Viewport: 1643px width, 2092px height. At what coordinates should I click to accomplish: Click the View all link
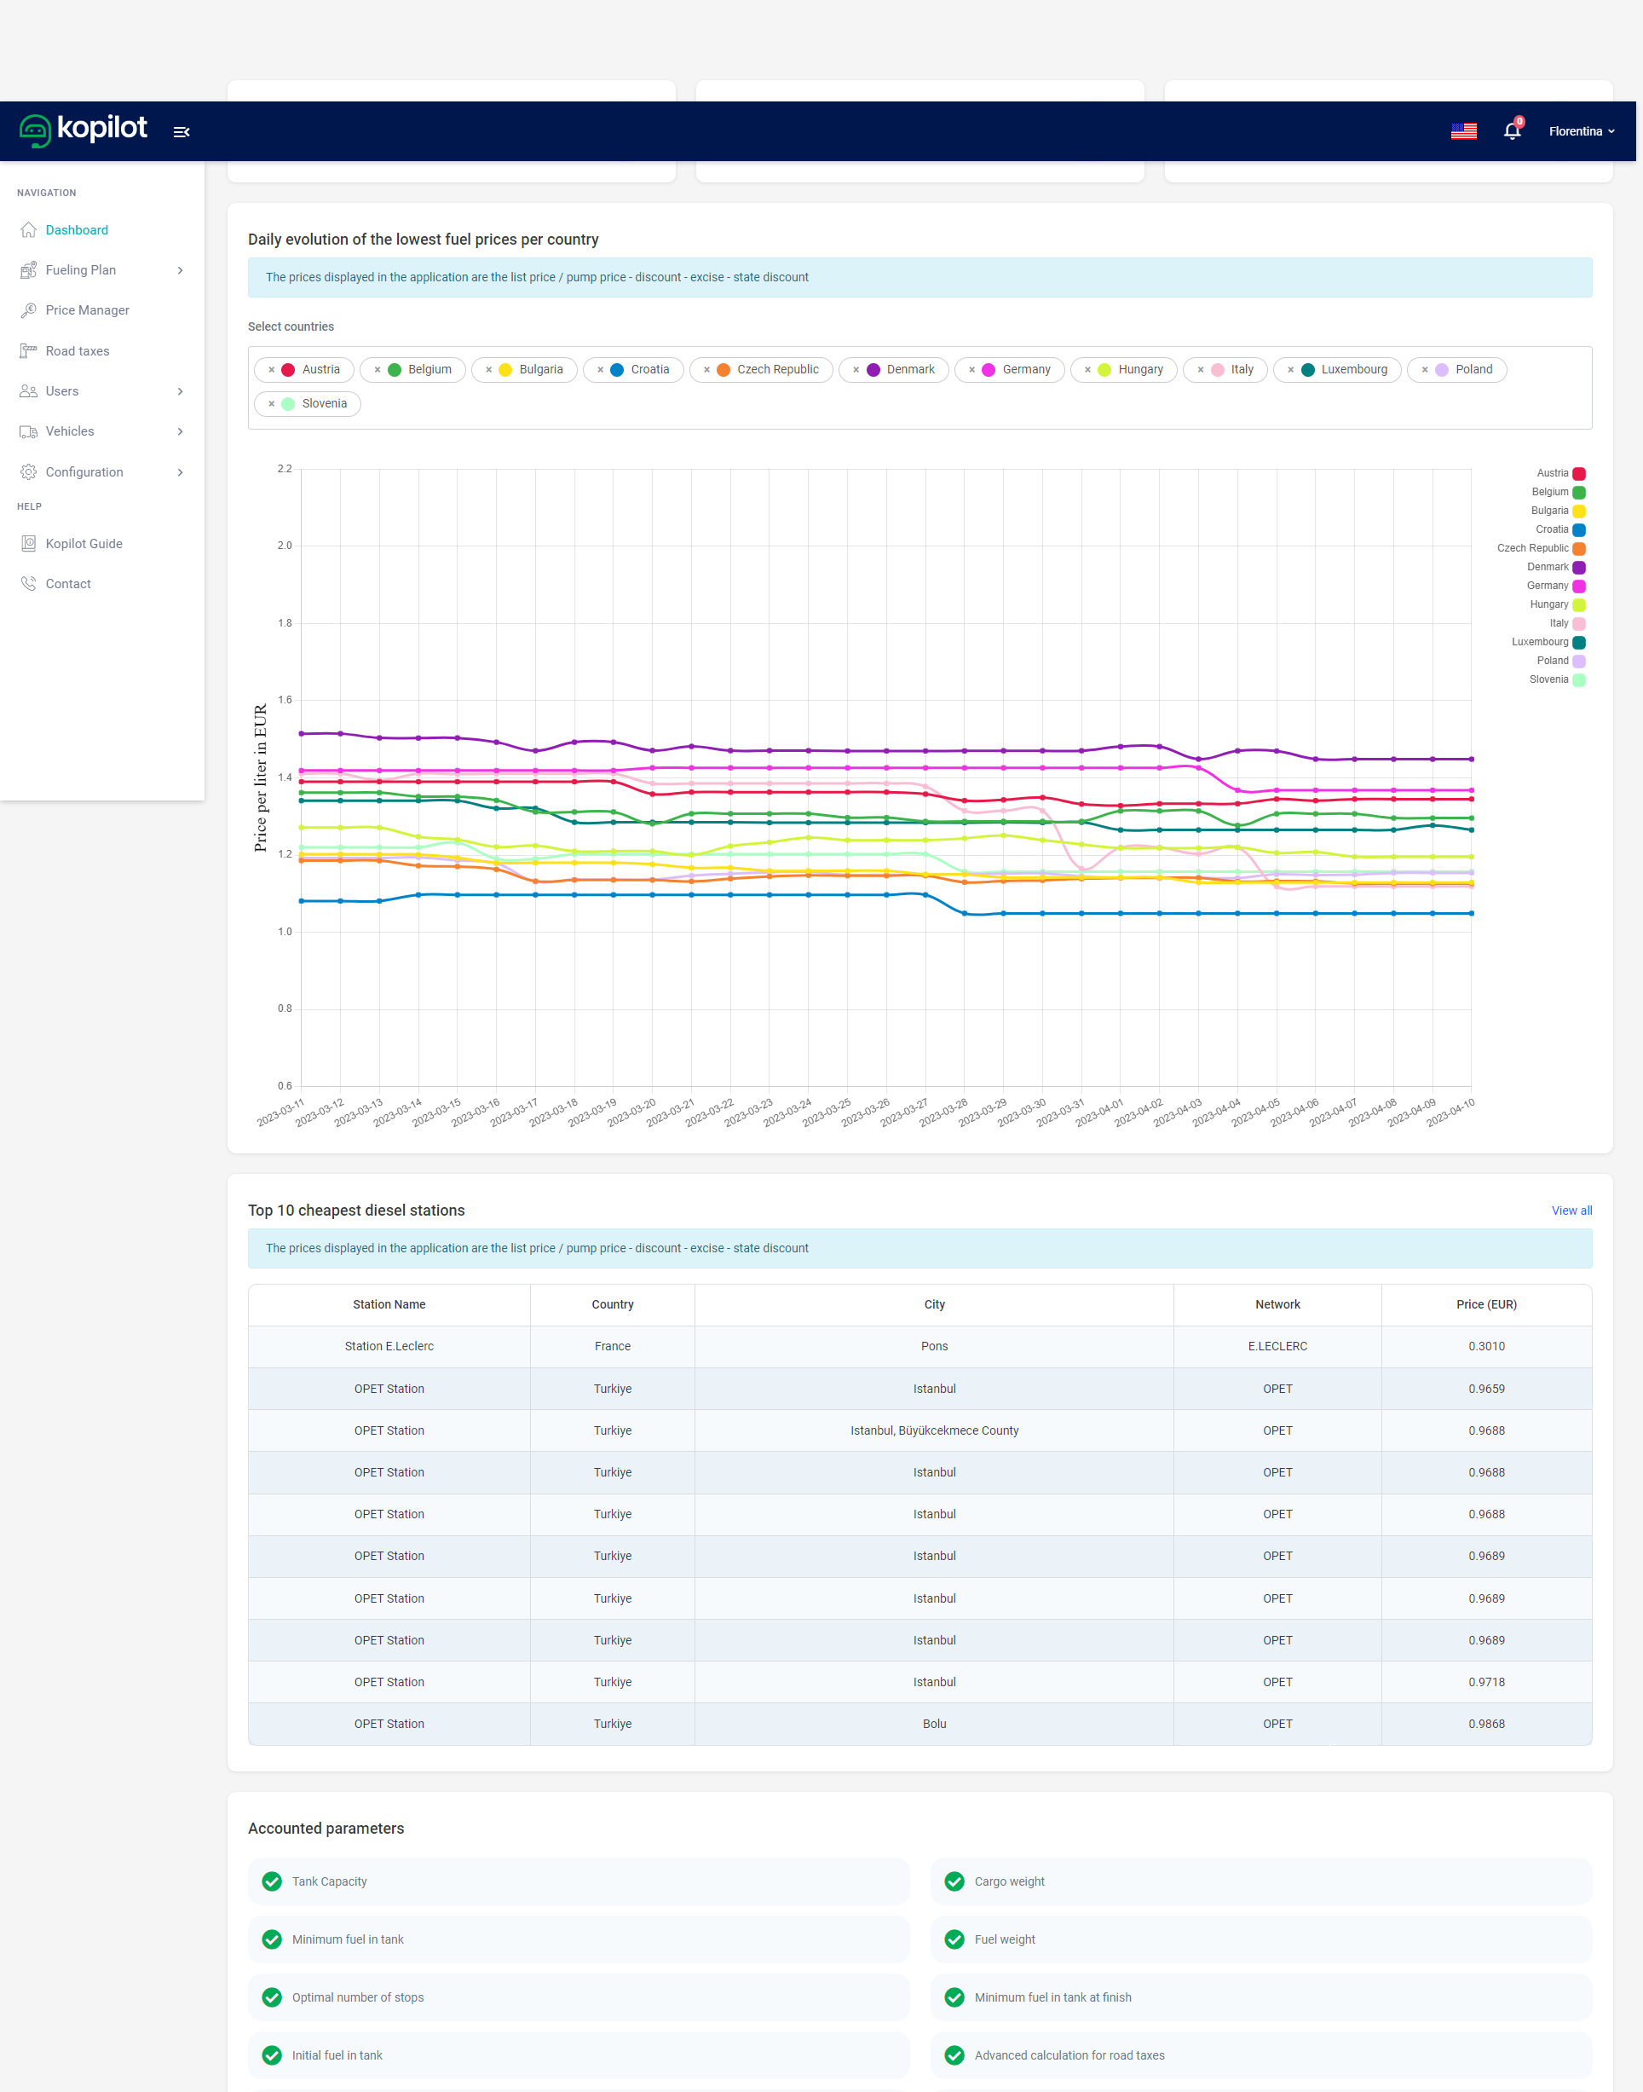point(1571,1211)
